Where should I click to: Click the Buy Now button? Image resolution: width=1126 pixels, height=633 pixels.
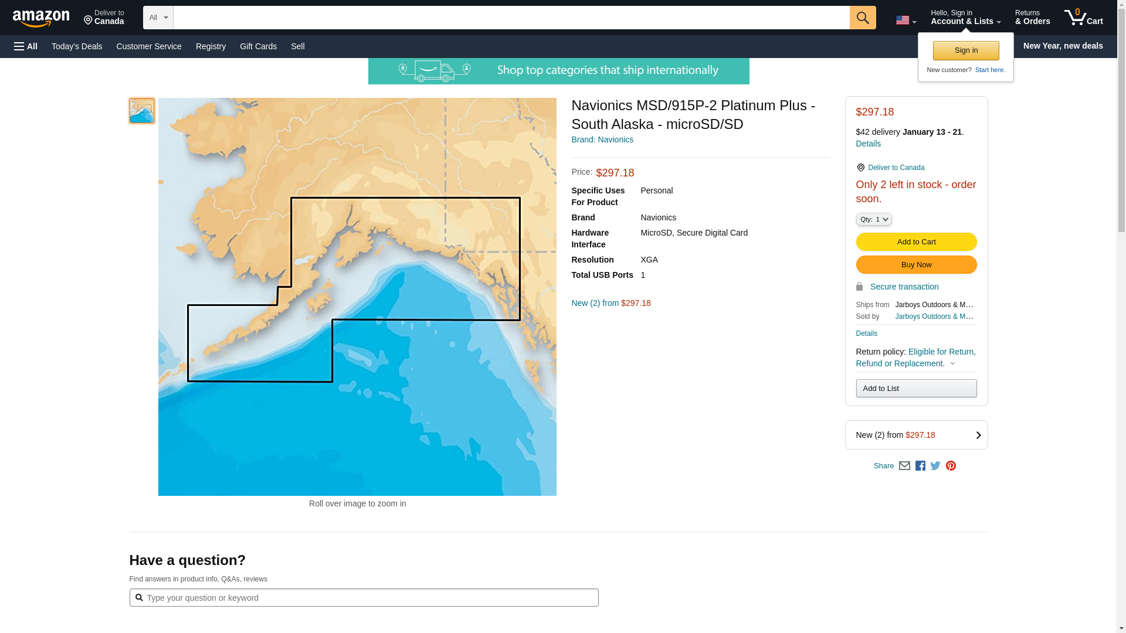[x=916, y=265]
